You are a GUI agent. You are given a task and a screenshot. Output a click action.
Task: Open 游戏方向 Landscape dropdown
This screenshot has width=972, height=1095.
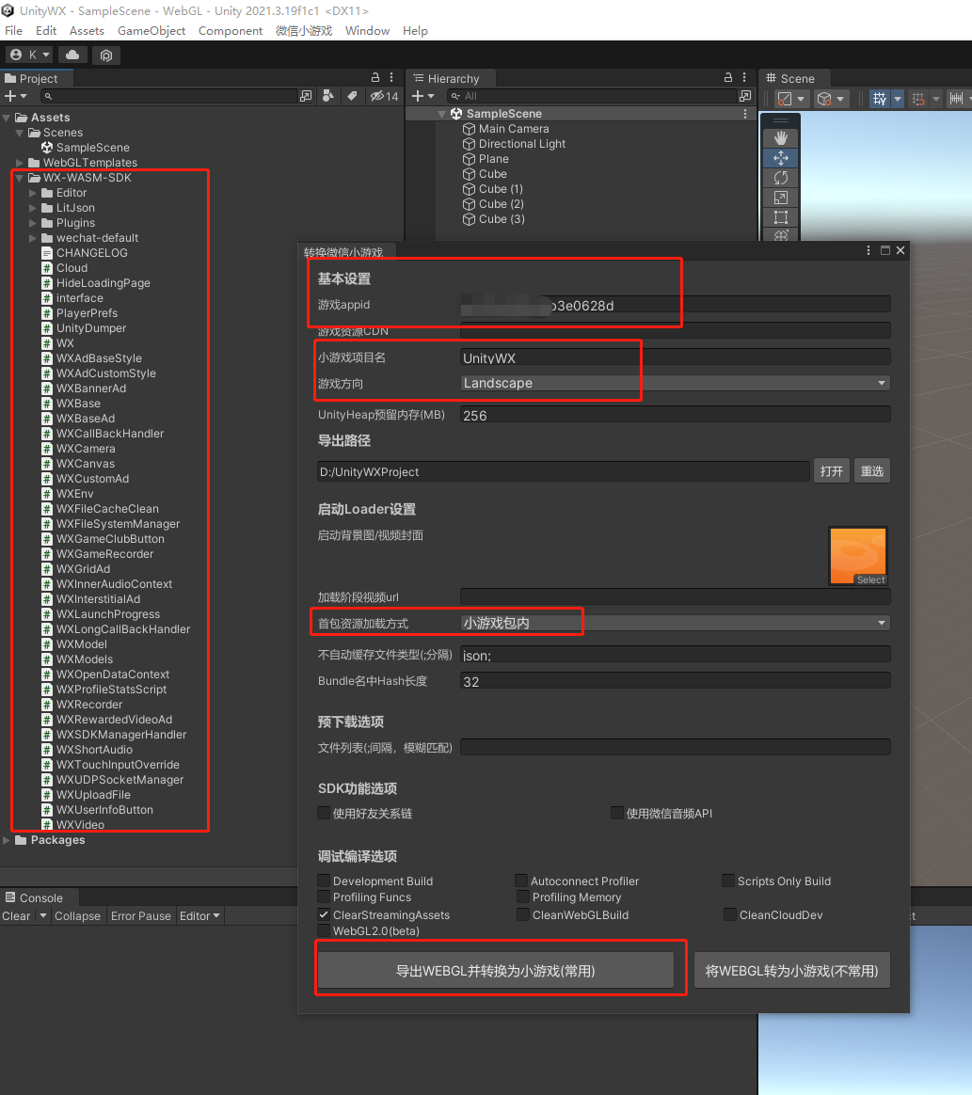(x=676, y=383)
